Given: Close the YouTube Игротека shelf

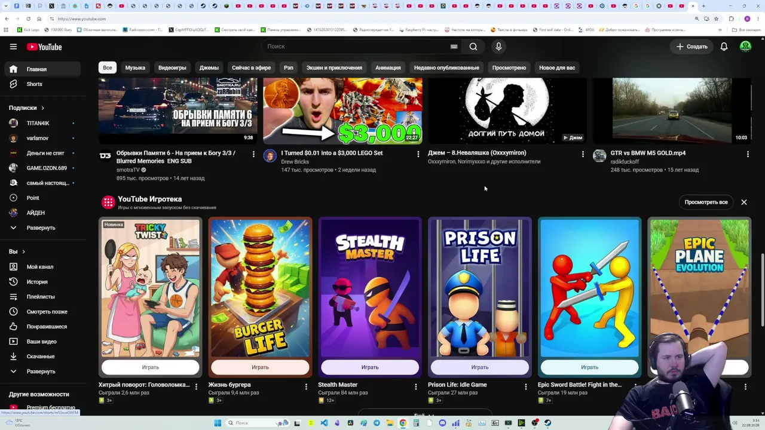Looking at the screenshot, I should tap(744, 202).
